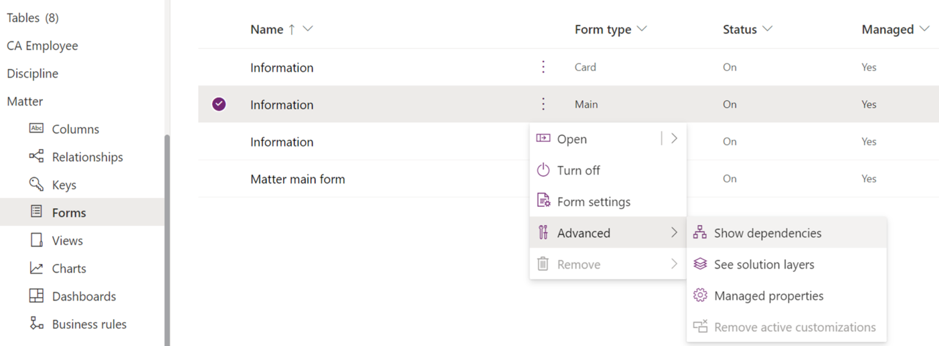Screen dimensions: 939x346
Task: Select Show dependencies from submenu
Action: 767,233
